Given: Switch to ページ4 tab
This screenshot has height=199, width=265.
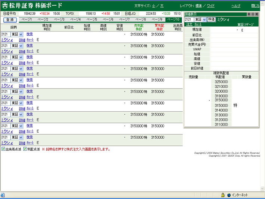Looking at the screenshot, I should [x=76, y=19].
